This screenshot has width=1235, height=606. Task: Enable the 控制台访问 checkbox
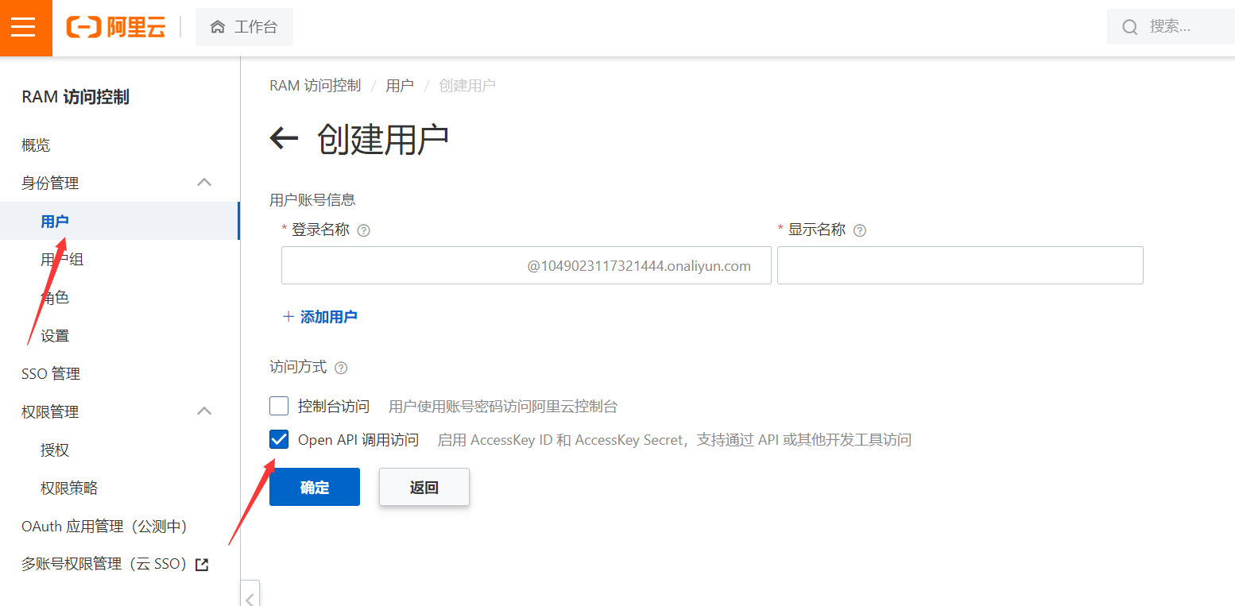click(279, 406)
